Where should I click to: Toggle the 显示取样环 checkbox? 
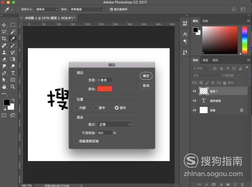tap(111, 9)
